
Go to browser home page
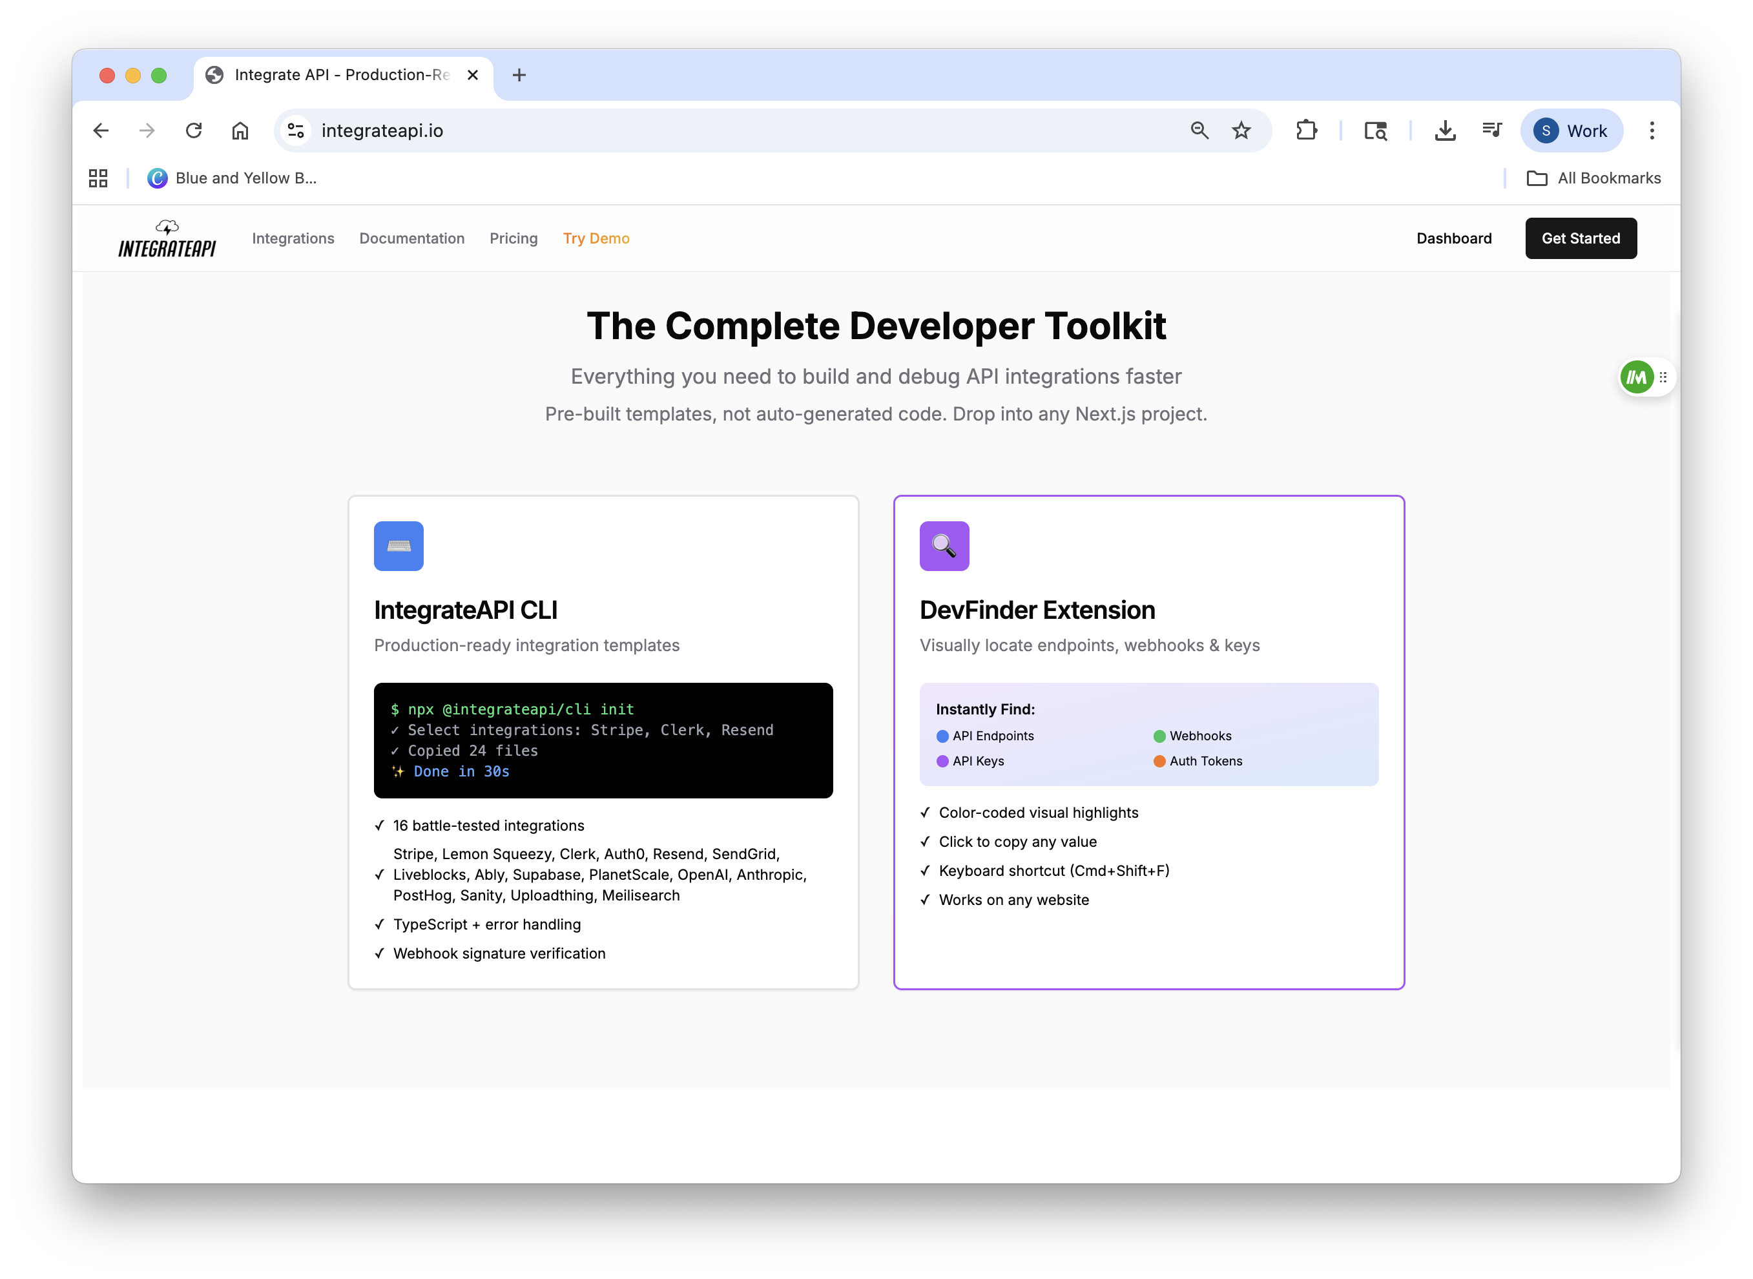[x=240, y=130]
